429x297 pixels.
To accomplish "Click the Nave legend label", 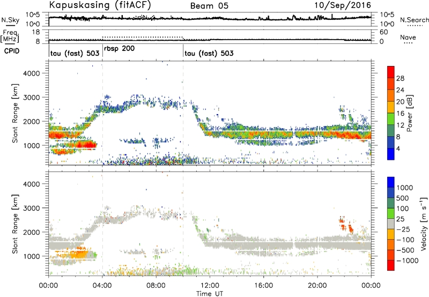I will coord(408,37).
